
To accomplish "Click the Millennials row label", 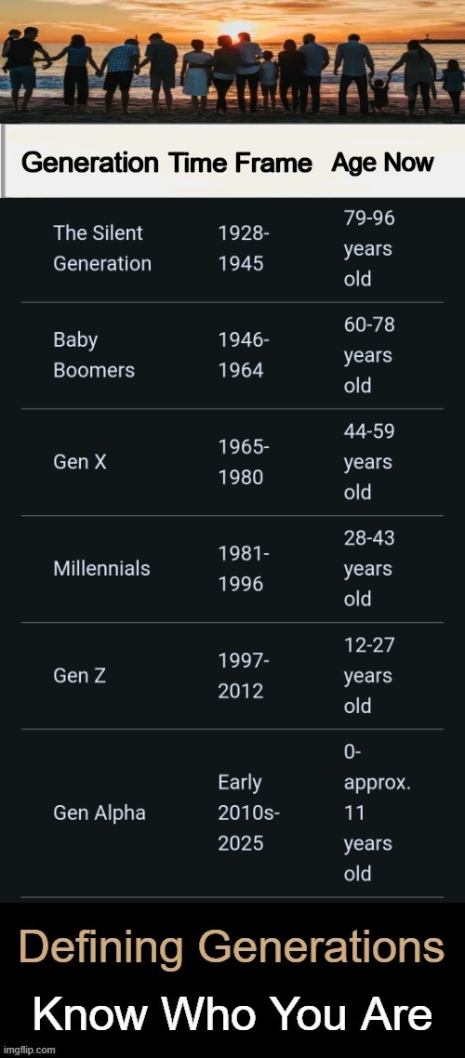I will (x=102, y=569).
